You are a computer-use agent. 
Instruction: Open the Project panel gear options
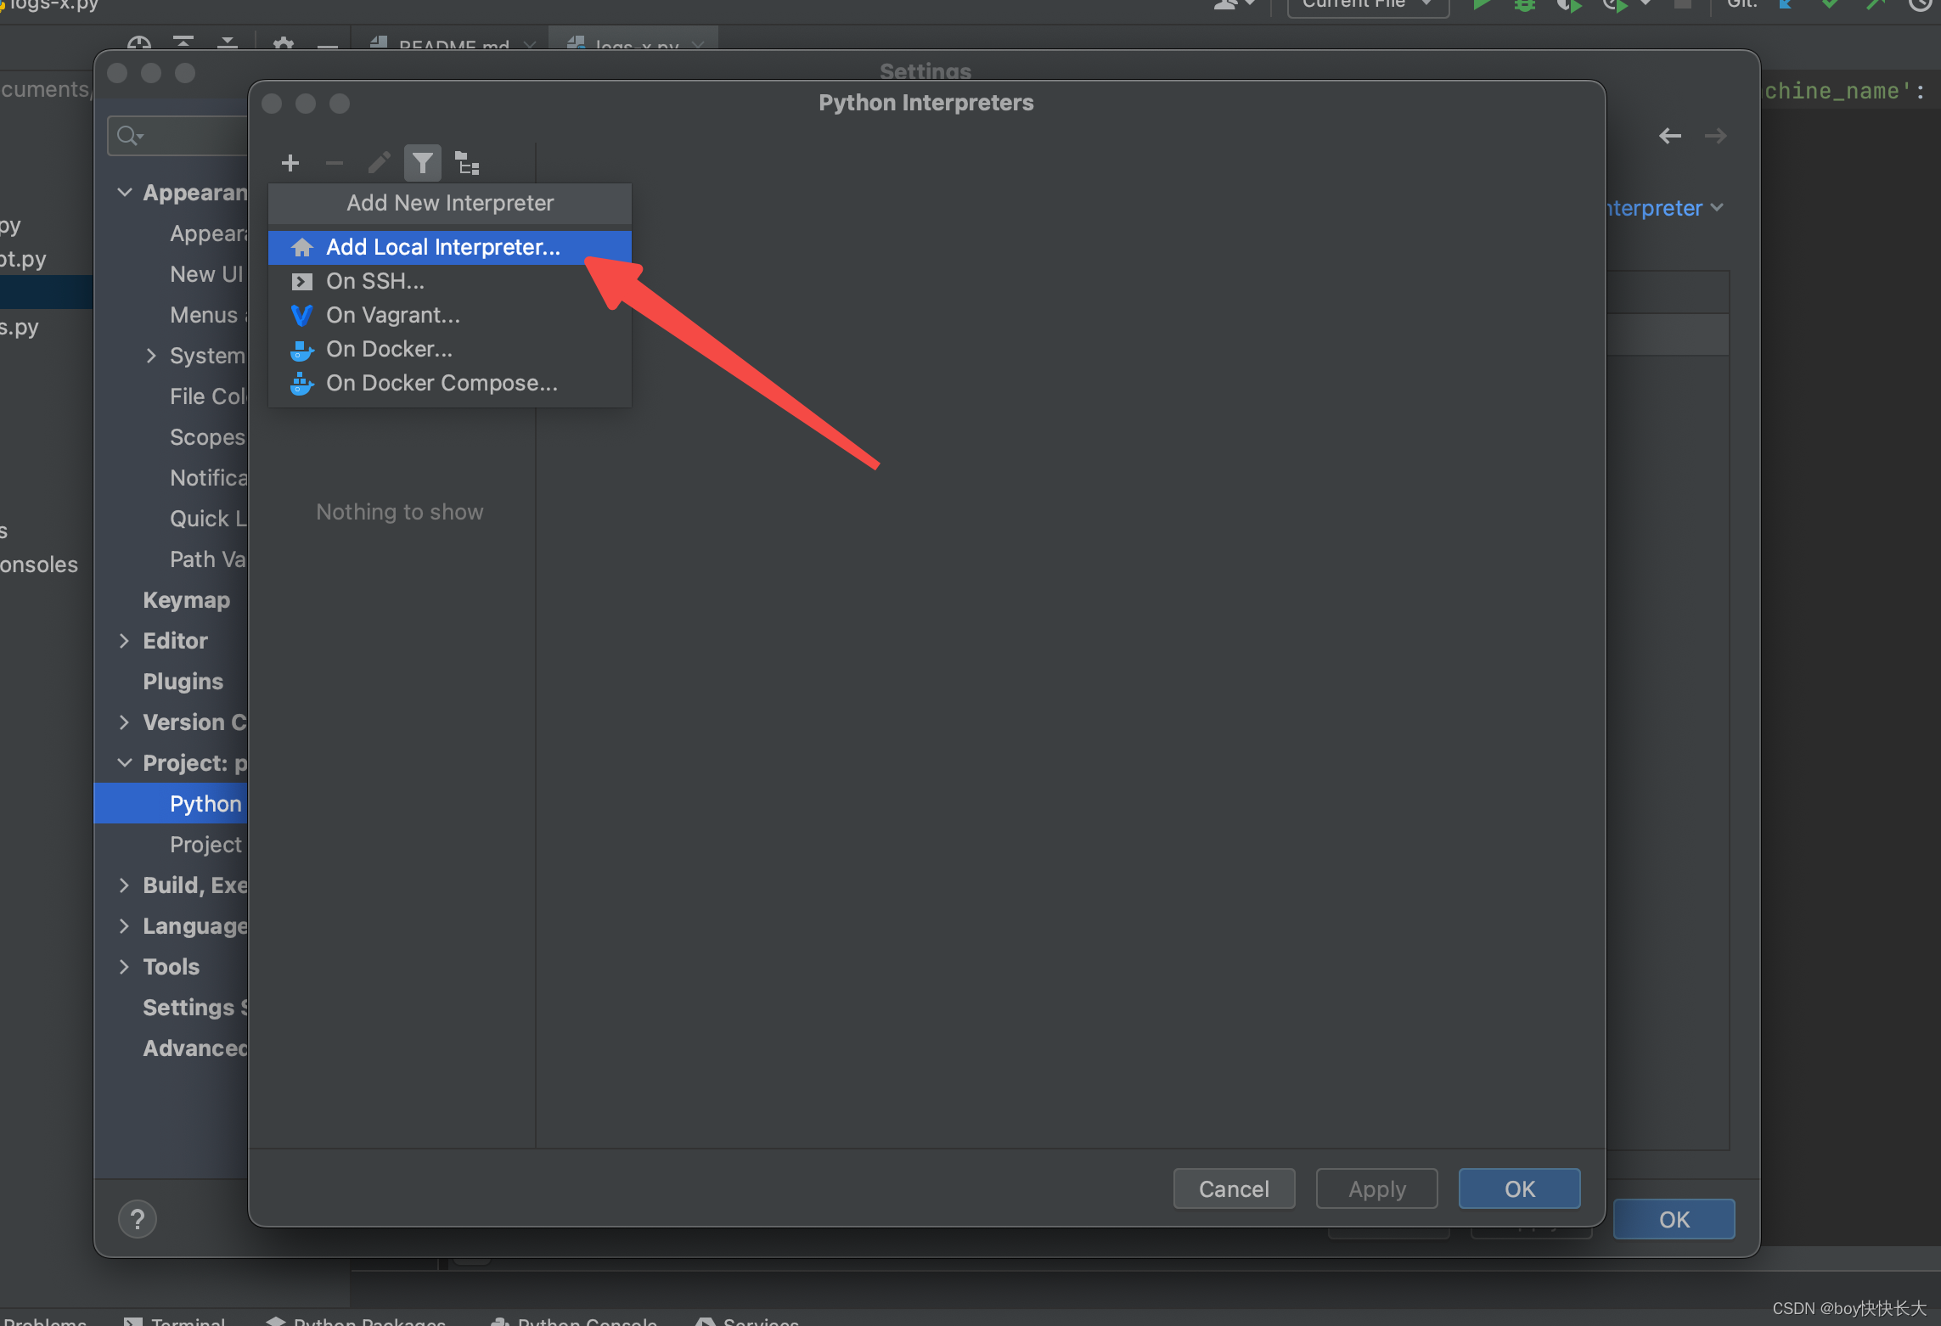coord(284,42)
